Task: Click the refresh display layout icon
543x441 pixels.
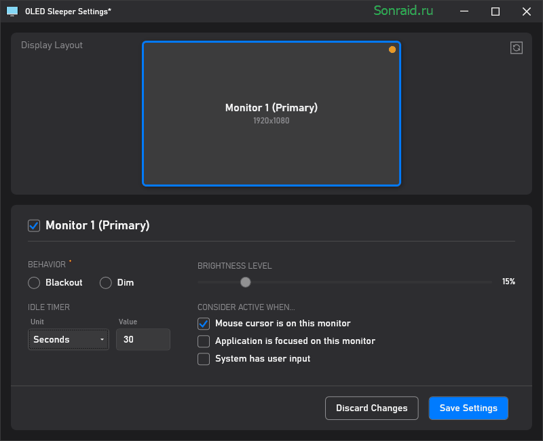Action: click(x=516, y=47)
